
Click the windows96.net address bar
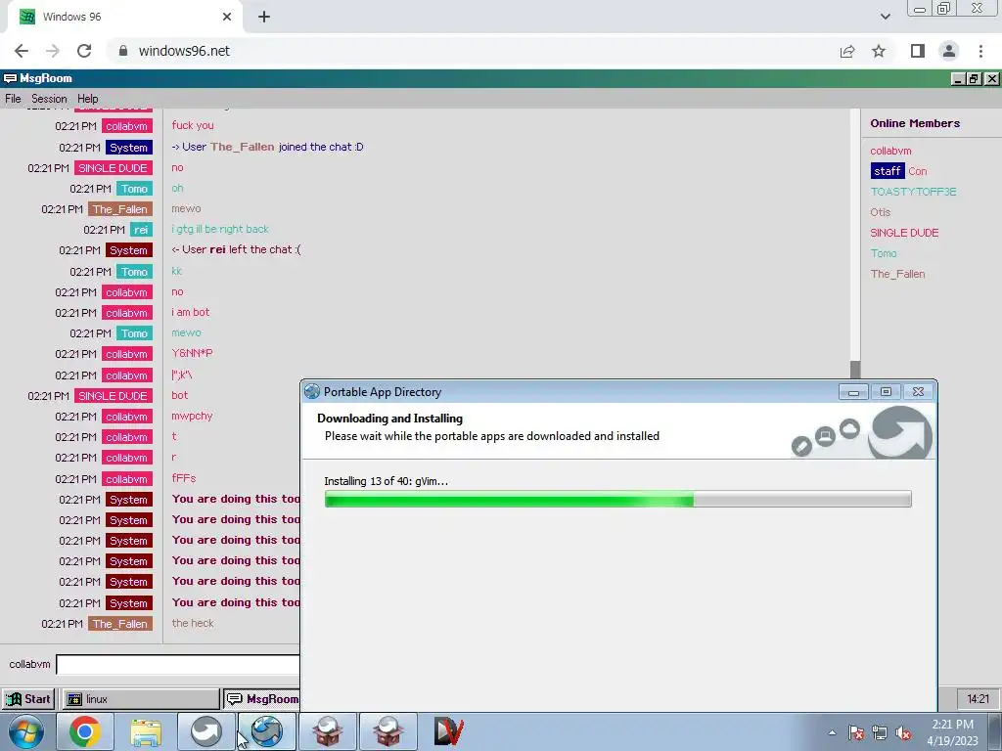click(x=473, y=51)
